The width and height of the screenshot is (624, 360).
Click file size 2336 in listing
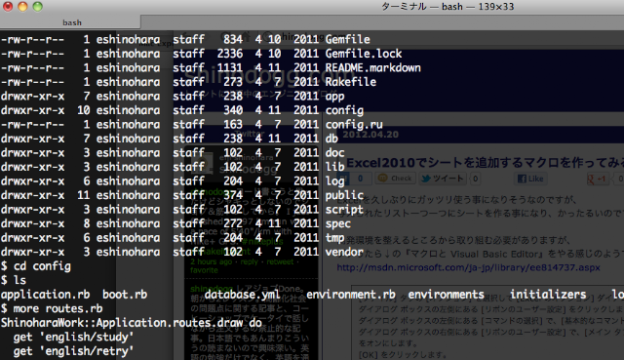click(x=230, y=54)
